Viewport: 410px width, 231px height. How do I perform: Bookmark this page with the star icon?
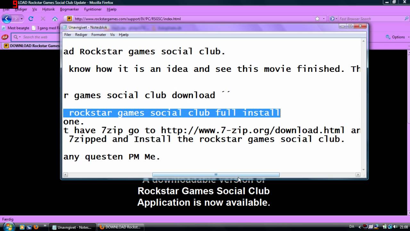(317, 19)
